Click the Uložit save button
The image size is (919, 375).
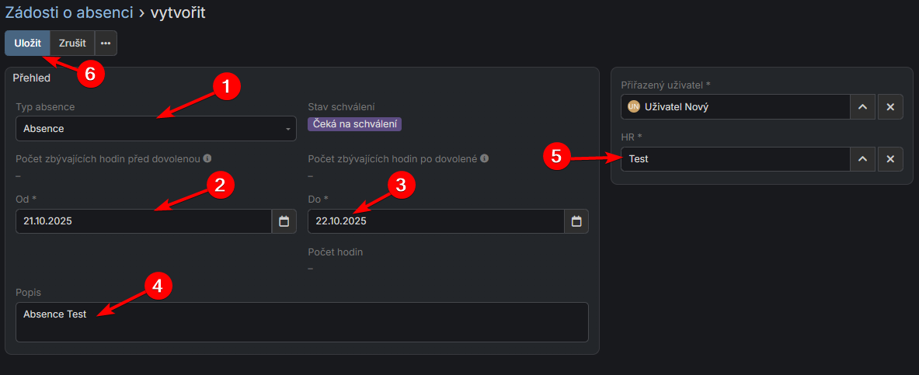(x=27, y=43)
